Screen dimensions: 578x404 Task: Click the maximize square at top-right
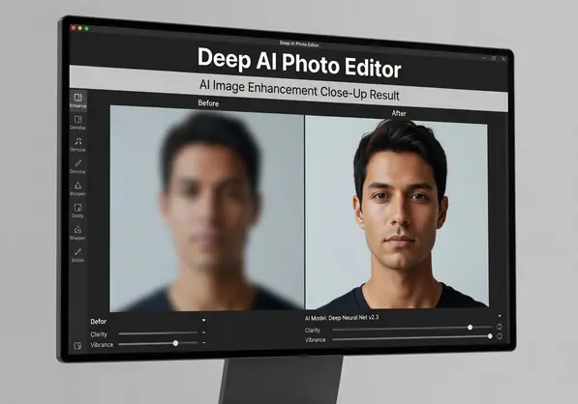click(494, 58)
